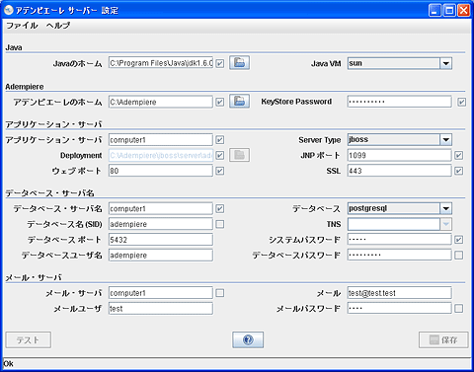Click the mail address field test@test.test
The height and width of the screenshot is (372, 474).
[x=399, y=293]
